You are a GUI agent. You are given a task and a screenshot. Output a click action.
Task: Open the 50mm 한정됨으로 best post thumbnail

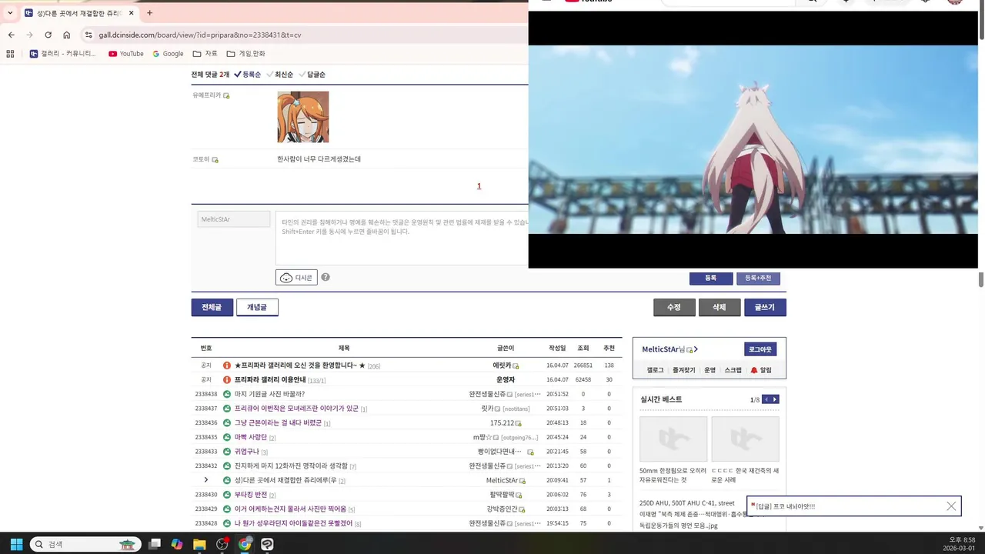click(673, 439)
